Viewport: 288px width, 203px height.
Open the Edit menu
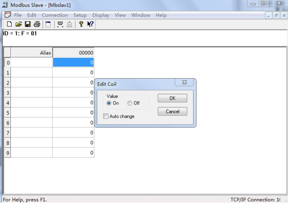point(32,15)
